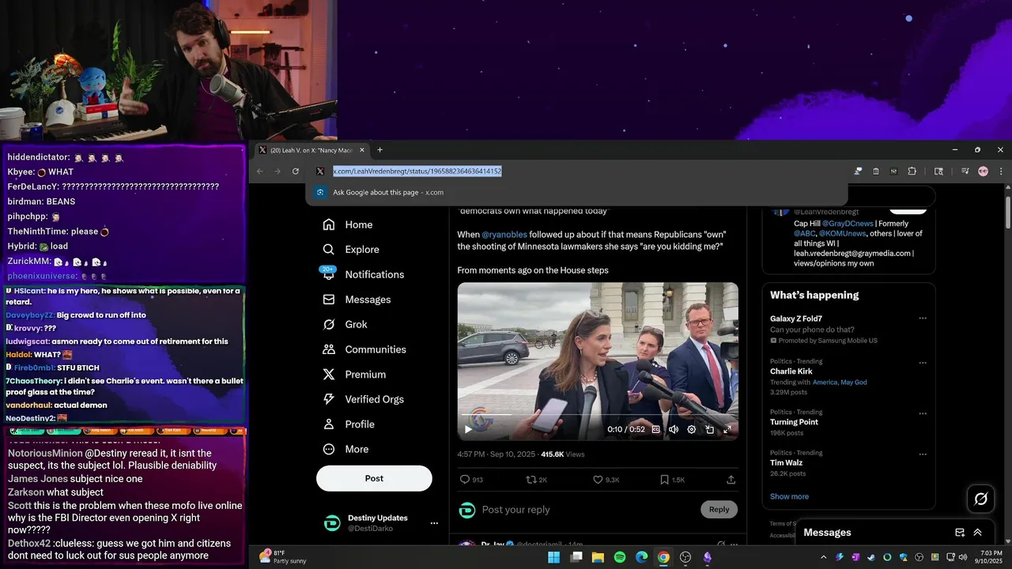Image resolution: width=1012 pixels, height=569 pixels.
Task: Open File Explorer from taskbar
Action: tap(598, 557)
